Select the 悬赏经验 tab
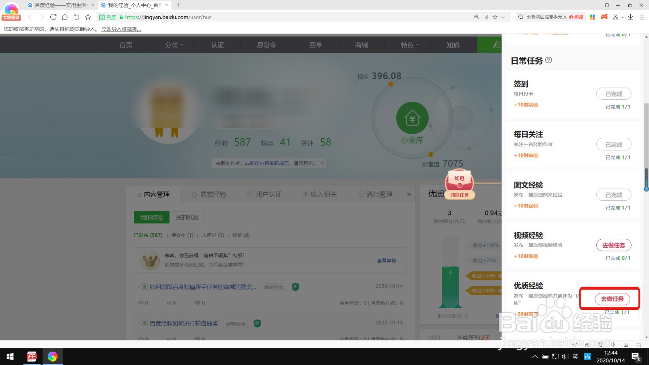This screenshot has height=365, width=649. [x=209, y=195]
